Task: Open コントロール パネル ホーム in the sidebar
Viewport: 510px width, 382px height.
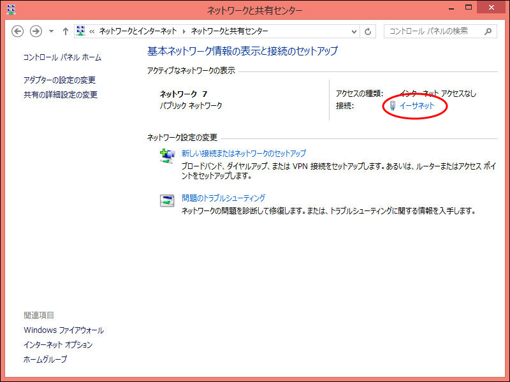Action: (62, 57)
